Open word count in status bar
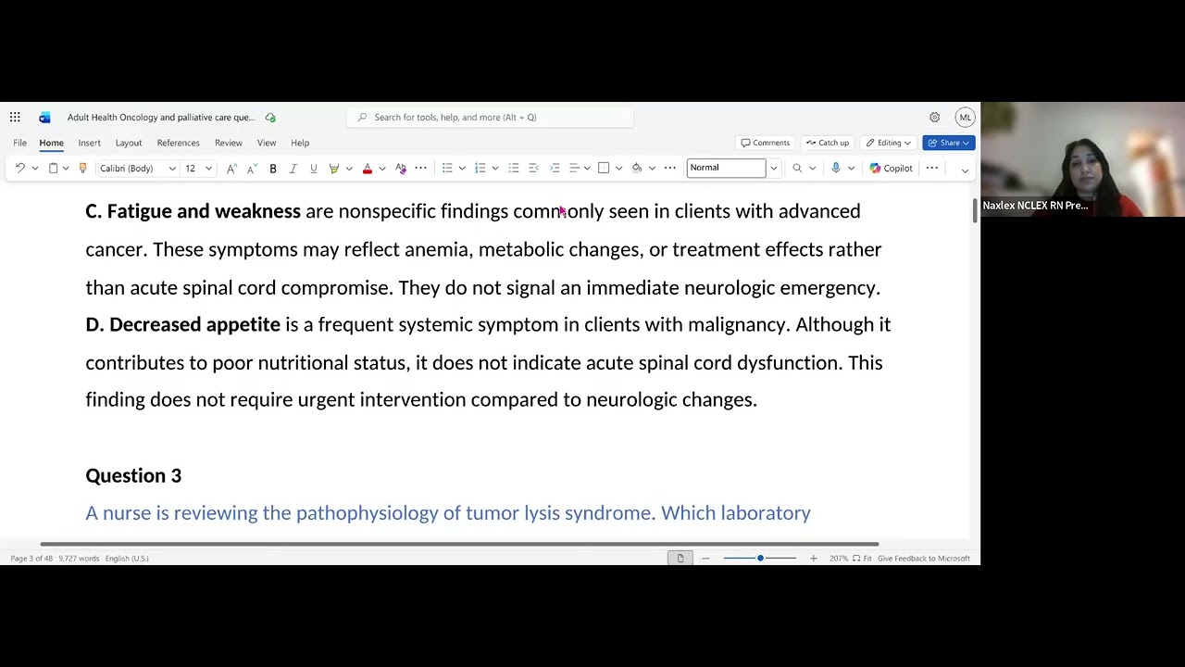 (78, 559)
